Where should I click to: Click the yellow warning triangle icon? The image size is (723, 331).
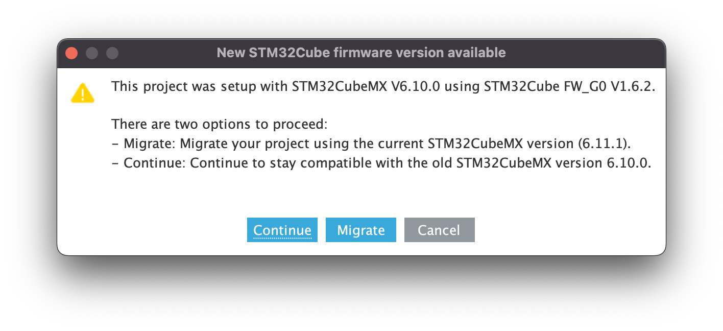(82, 93)
